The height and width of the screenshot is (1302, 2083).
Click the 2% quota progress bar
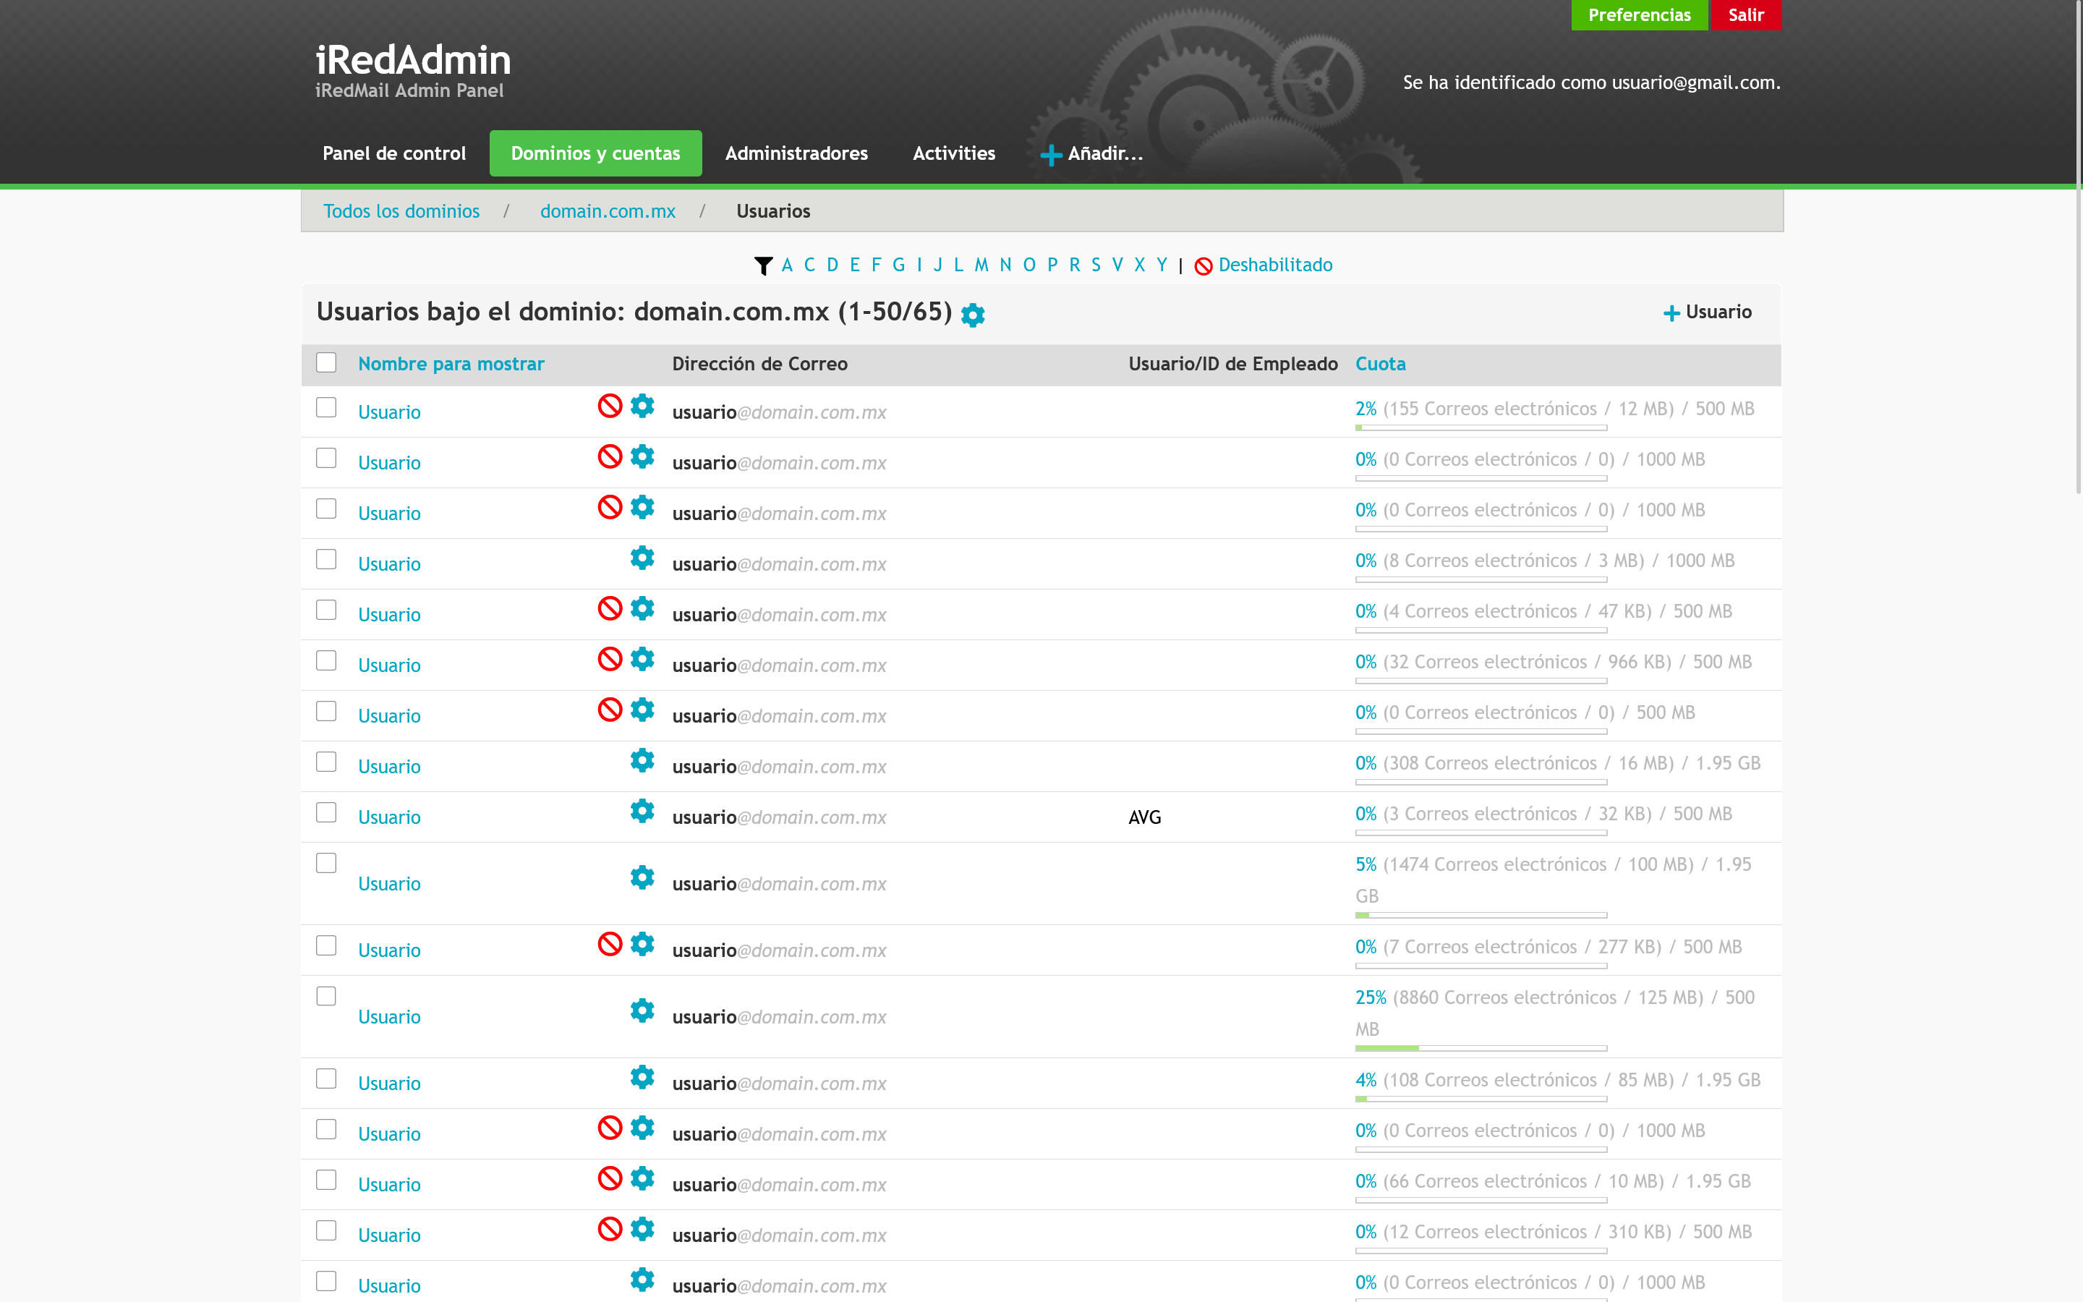click(x=1481, y=428)
